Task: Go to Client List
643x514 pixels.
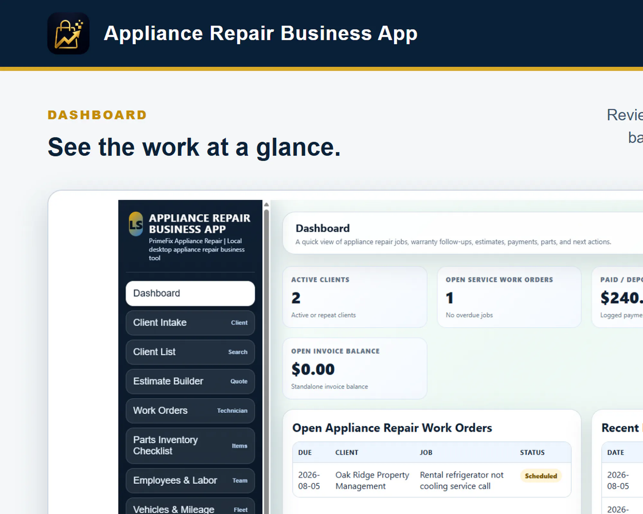Action: [x=190, y=352]
